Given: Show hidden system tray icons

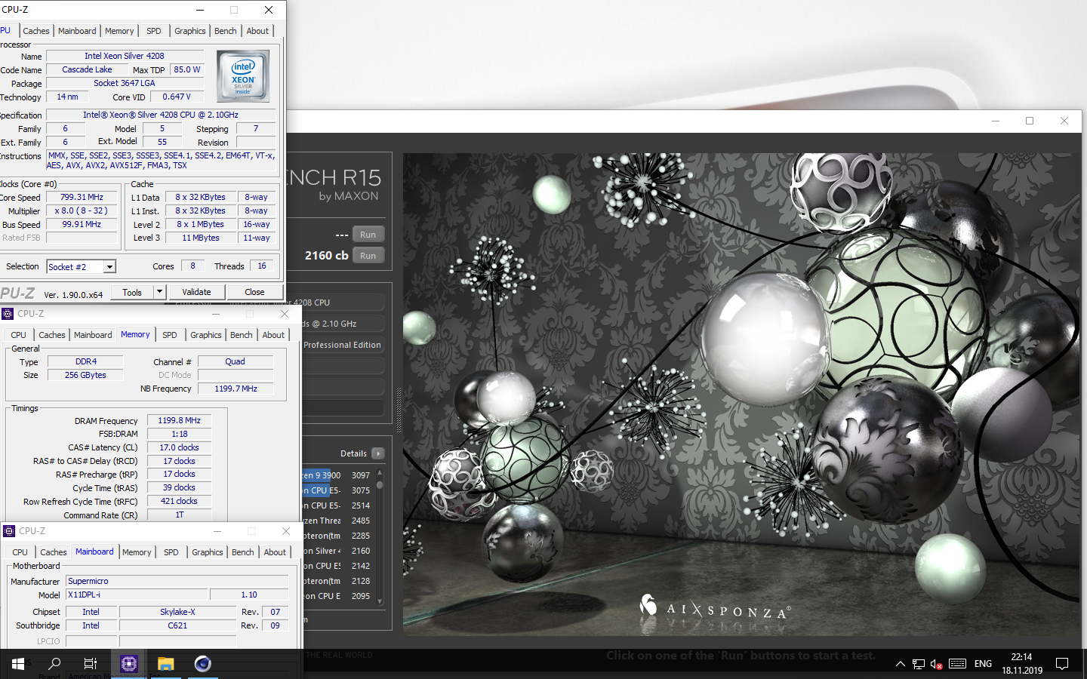Looking at the screenshot, I should click(x=900, y=664).
